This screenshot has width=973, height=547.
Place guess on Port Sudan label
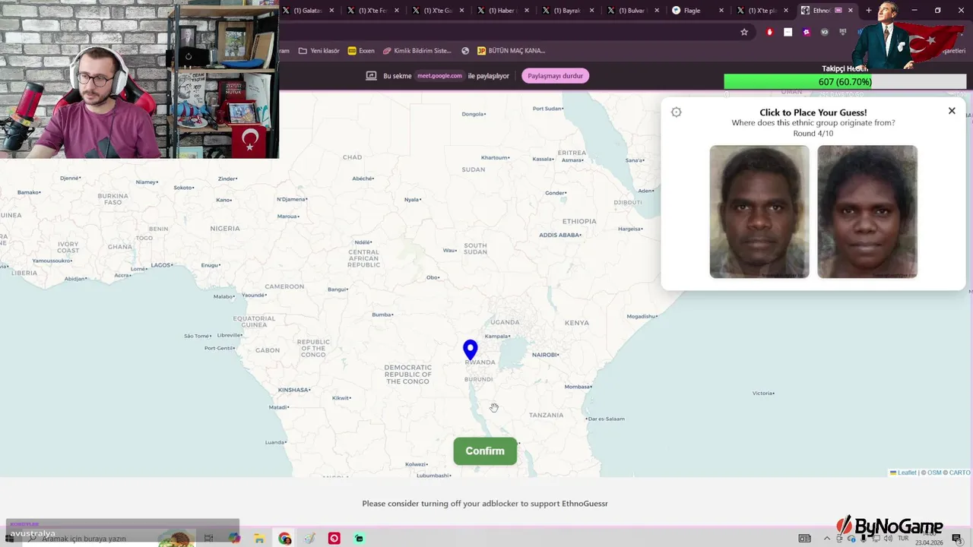548,109
